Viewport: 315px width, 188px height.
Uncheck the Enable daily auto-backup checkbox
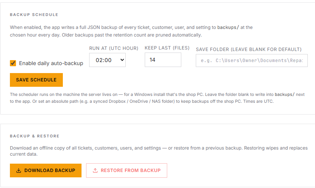13,63
